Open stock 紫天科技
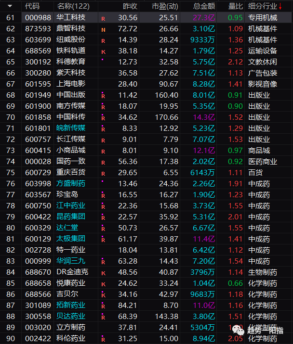Screen dimensions: 293x344 click(71, 73)
